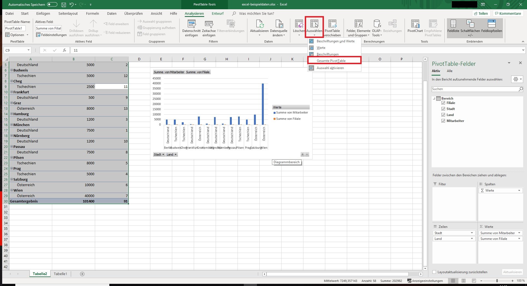Screen dimensions: 527x286
Task: Click the Feldeinstellungen icon
Action: click(x=38, y=35)
